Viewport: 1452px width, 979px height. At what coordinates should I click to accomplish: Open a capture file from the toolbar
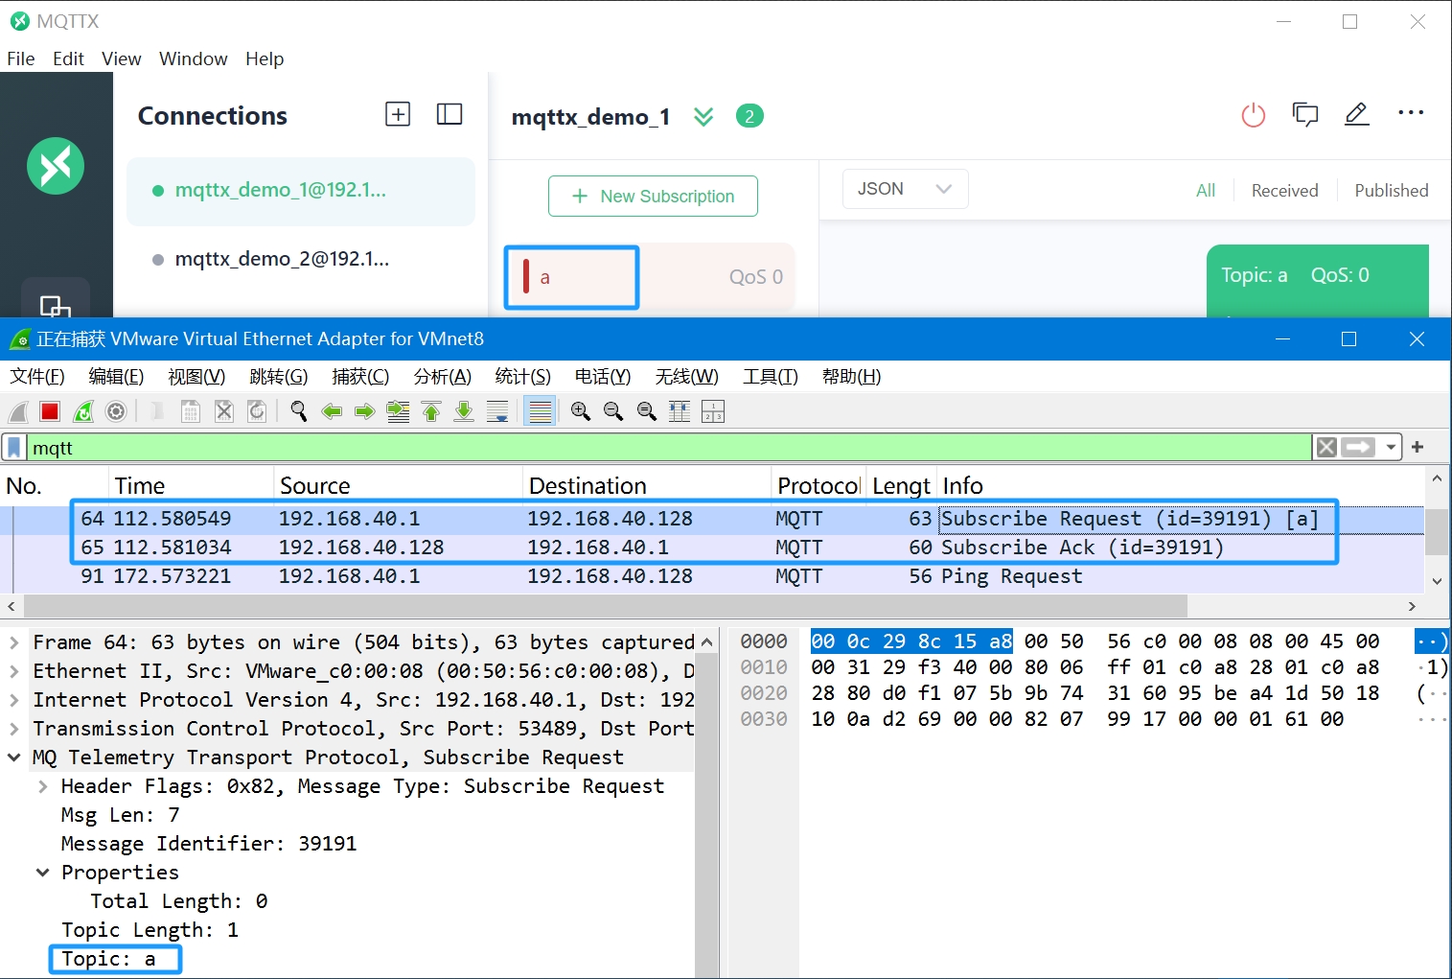point(157,411)
